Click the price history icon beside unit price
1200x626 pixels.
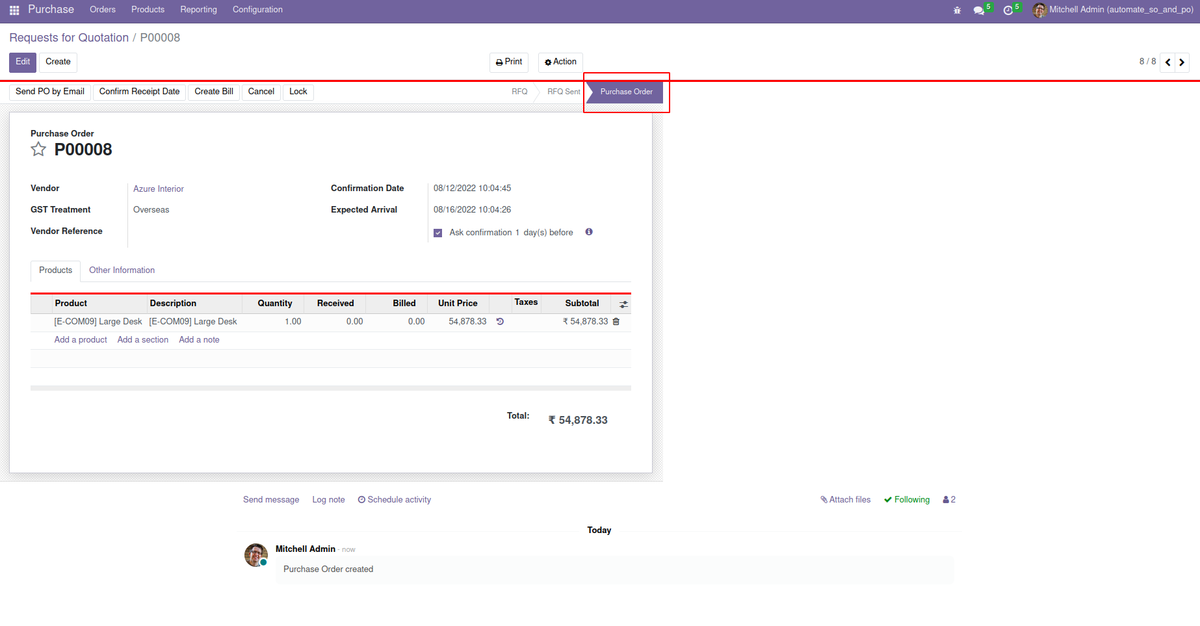[500, 322]
